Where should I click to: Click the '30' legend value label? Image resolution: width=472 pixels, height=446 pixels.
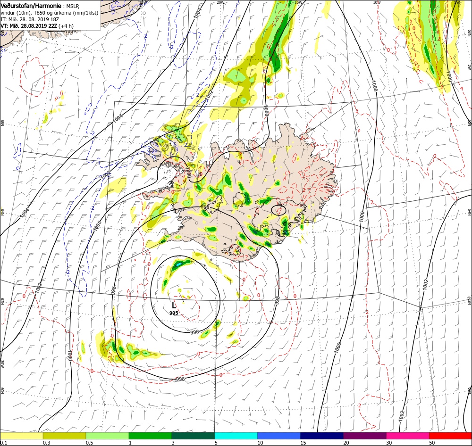pos(389,443)
